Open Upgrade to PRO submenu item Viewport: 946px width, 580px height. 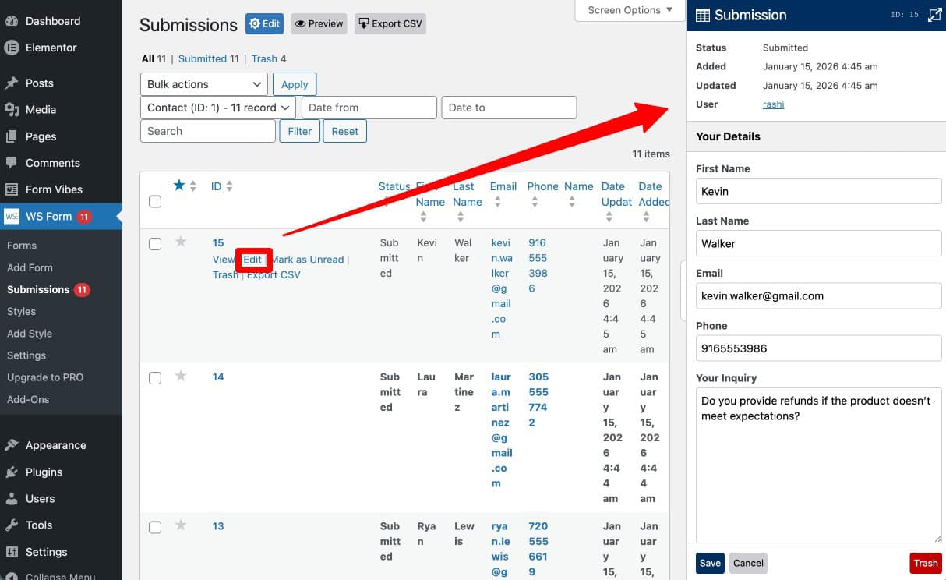(45, 377)
